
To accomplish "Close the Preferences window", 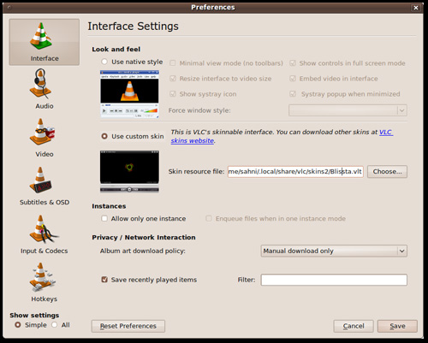I will [416, 8].
